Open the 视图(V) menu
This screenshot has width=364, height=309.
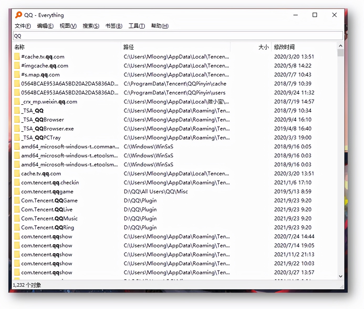coord(68,26)
